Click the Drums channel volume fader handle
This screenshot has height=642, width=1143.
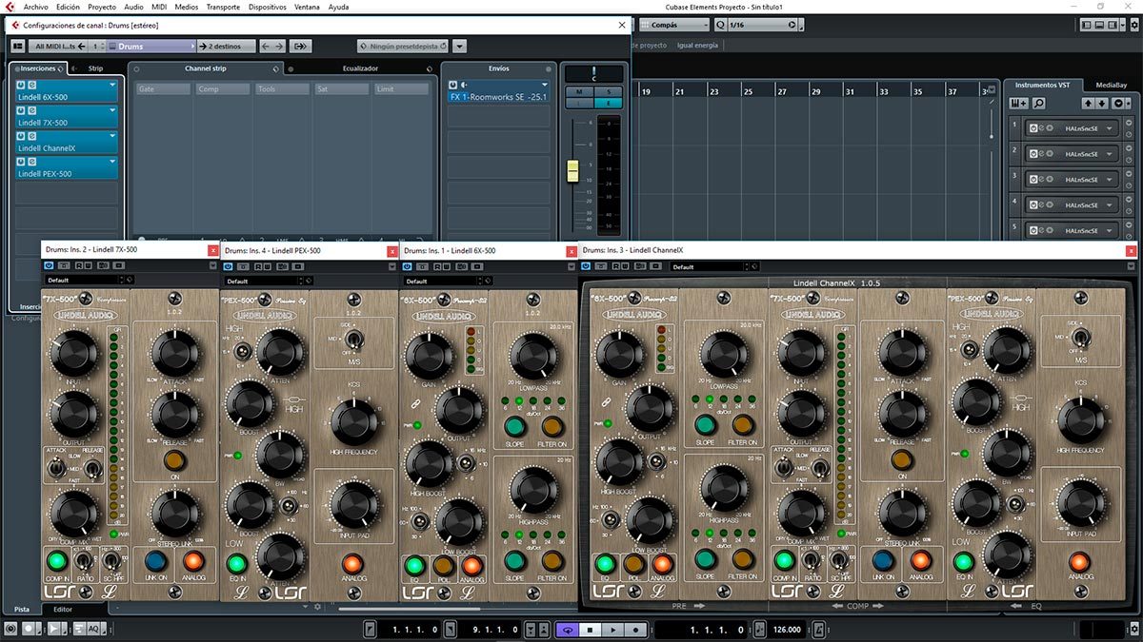pos(572,170)
